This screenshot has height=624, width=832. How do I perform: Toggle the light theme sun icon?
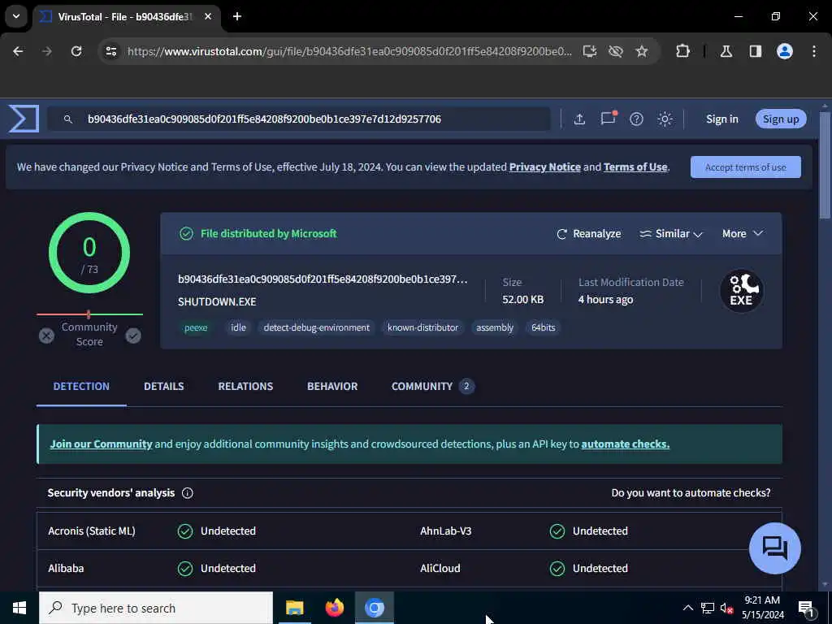[x=665, y=119]
